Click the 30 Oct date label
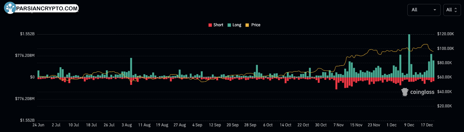This screenshot has height=132, width=464. (321, 125)
